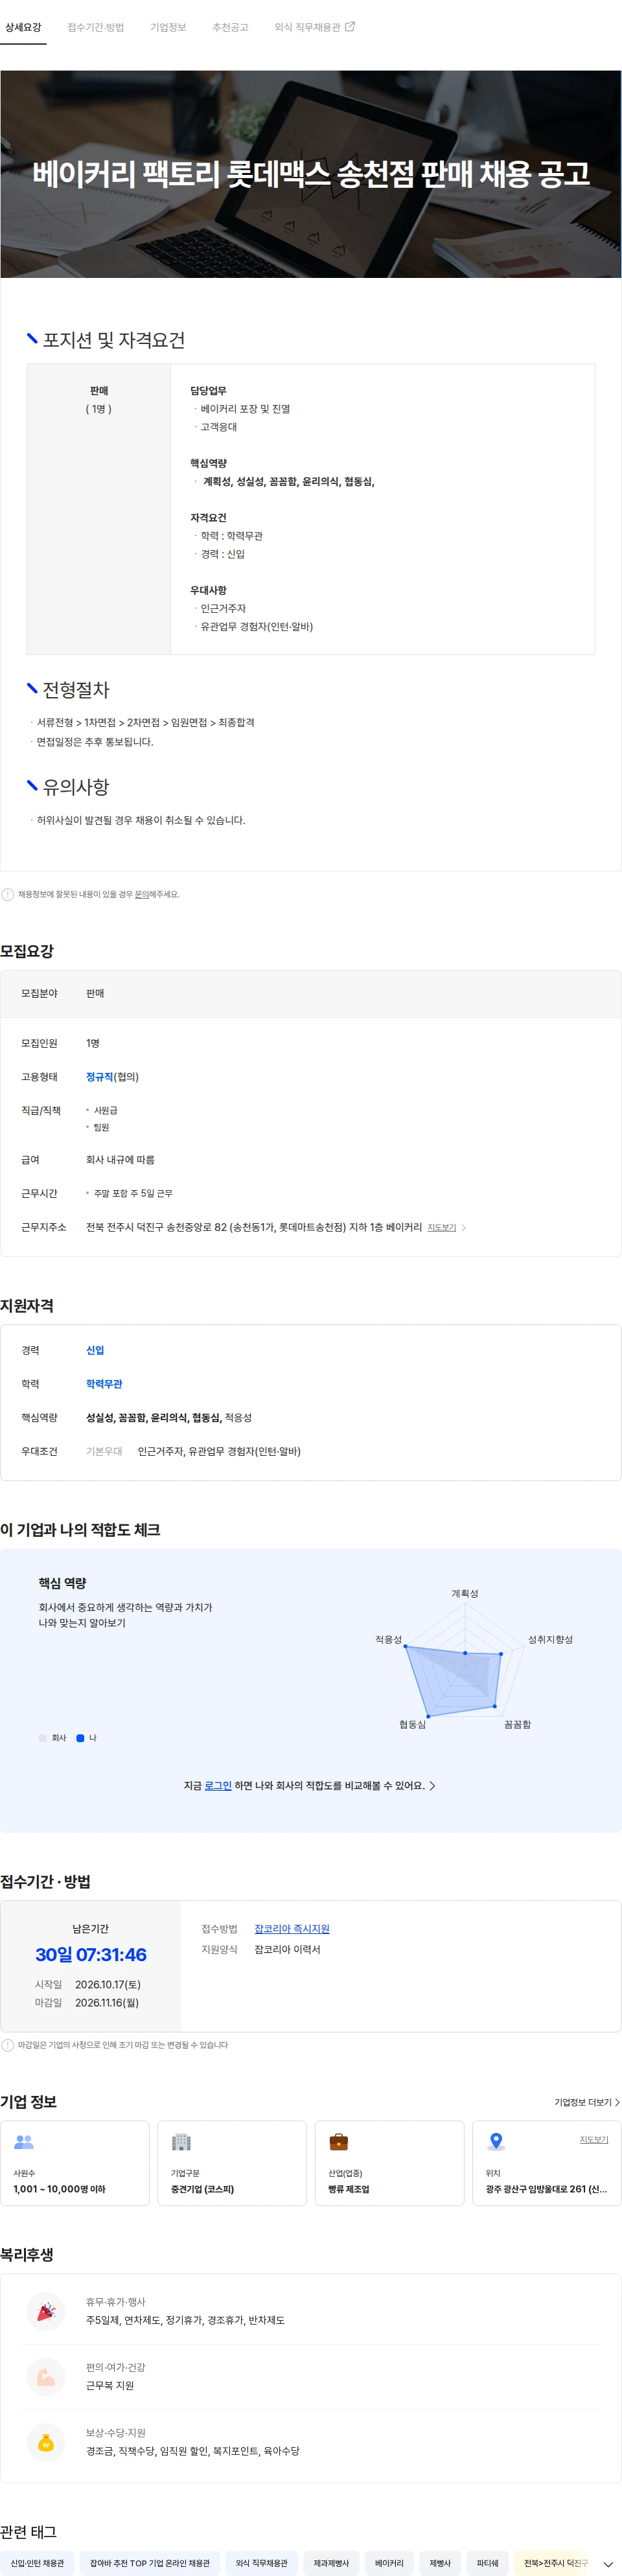Click the remaining time 30일 07:31:46
This screenshot has height=2576, width=622.
click(x=91, y=1955)
